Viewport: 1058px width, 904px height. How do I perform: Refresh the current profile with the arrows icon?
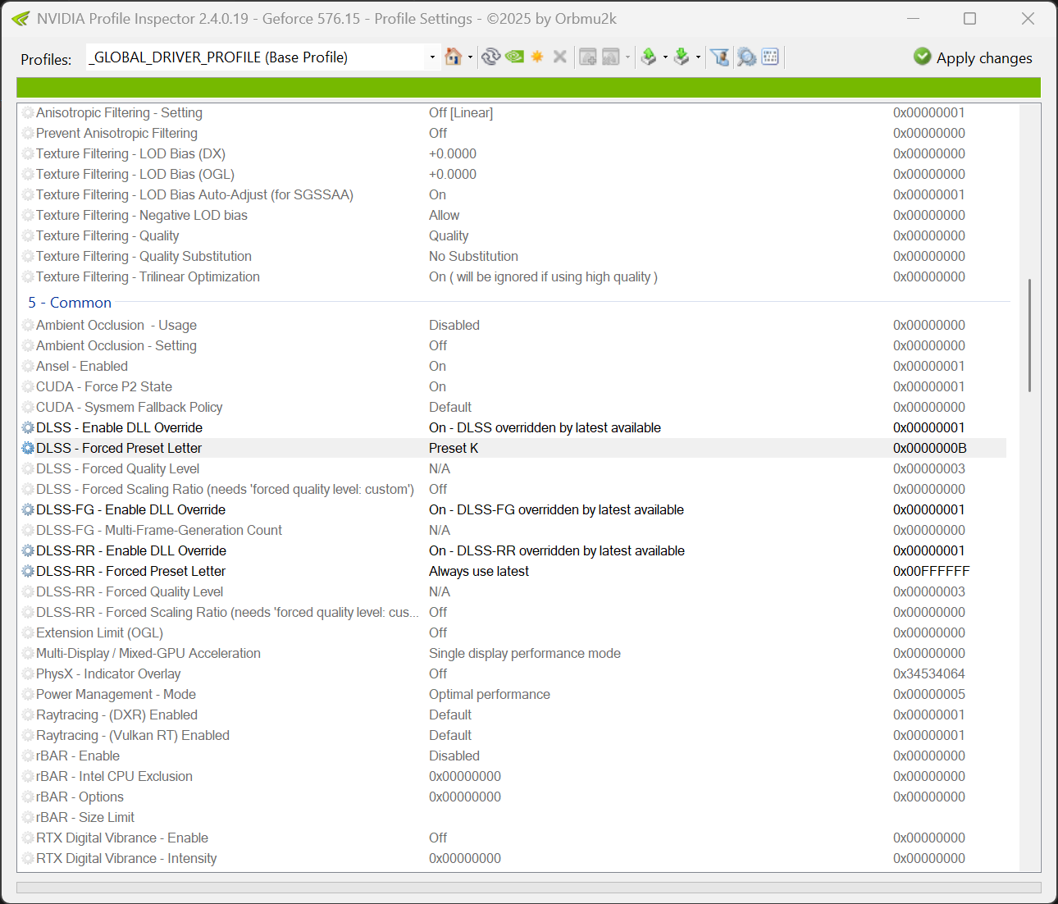pyautogui.click(x=490, y=57)
